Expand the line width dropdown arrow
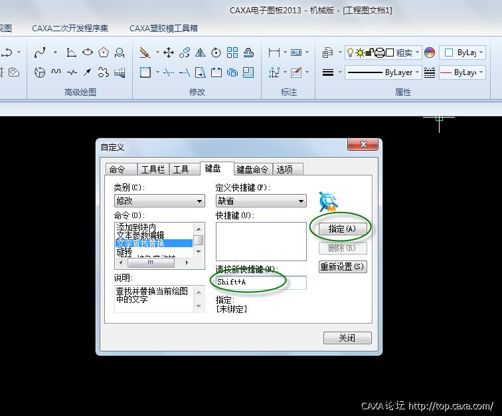The width and height of the screenshot is (502, 416). [341, 72]
